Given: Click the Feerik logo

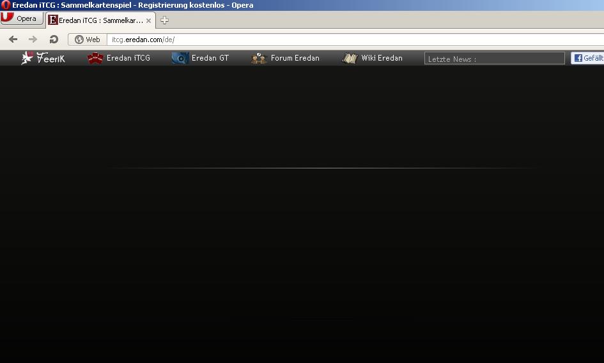Looking at the screenshot, I should click(x=43, y=58).
